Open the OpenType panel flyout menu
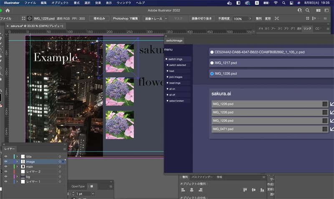This screenshot has height=199, width=334. [111, 186]
